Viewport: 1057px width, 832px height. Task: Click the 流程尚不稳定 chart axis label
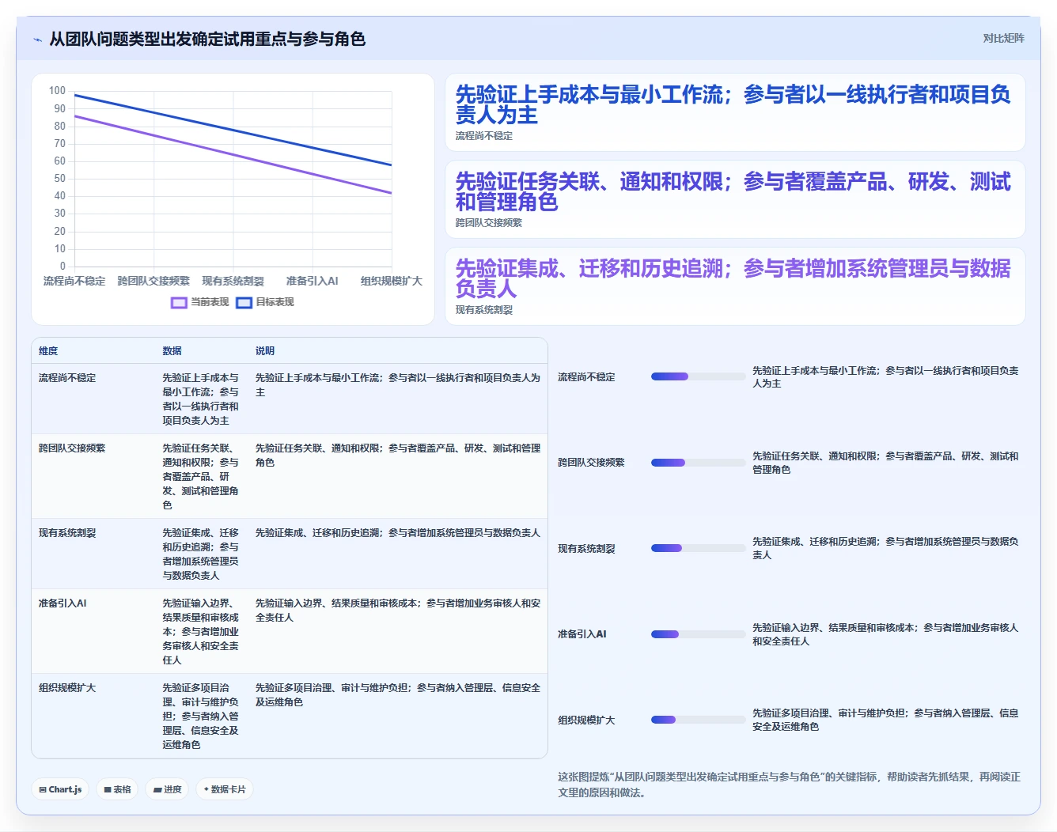74,281
